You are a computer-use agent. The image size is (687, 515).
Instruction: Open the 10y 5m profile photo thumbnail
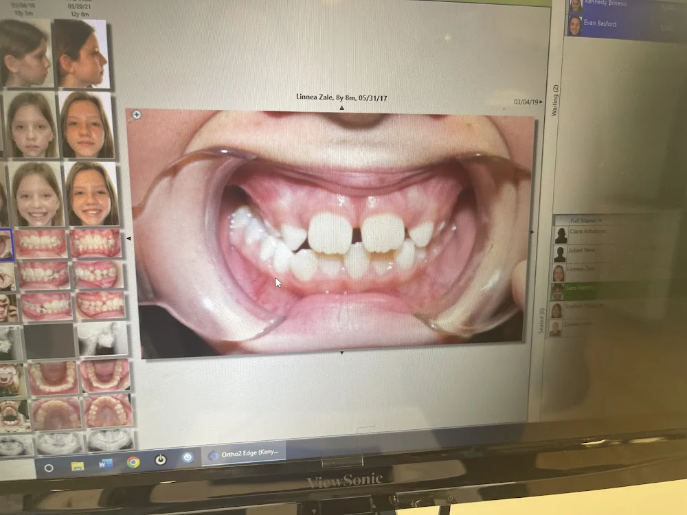point(25,54)
